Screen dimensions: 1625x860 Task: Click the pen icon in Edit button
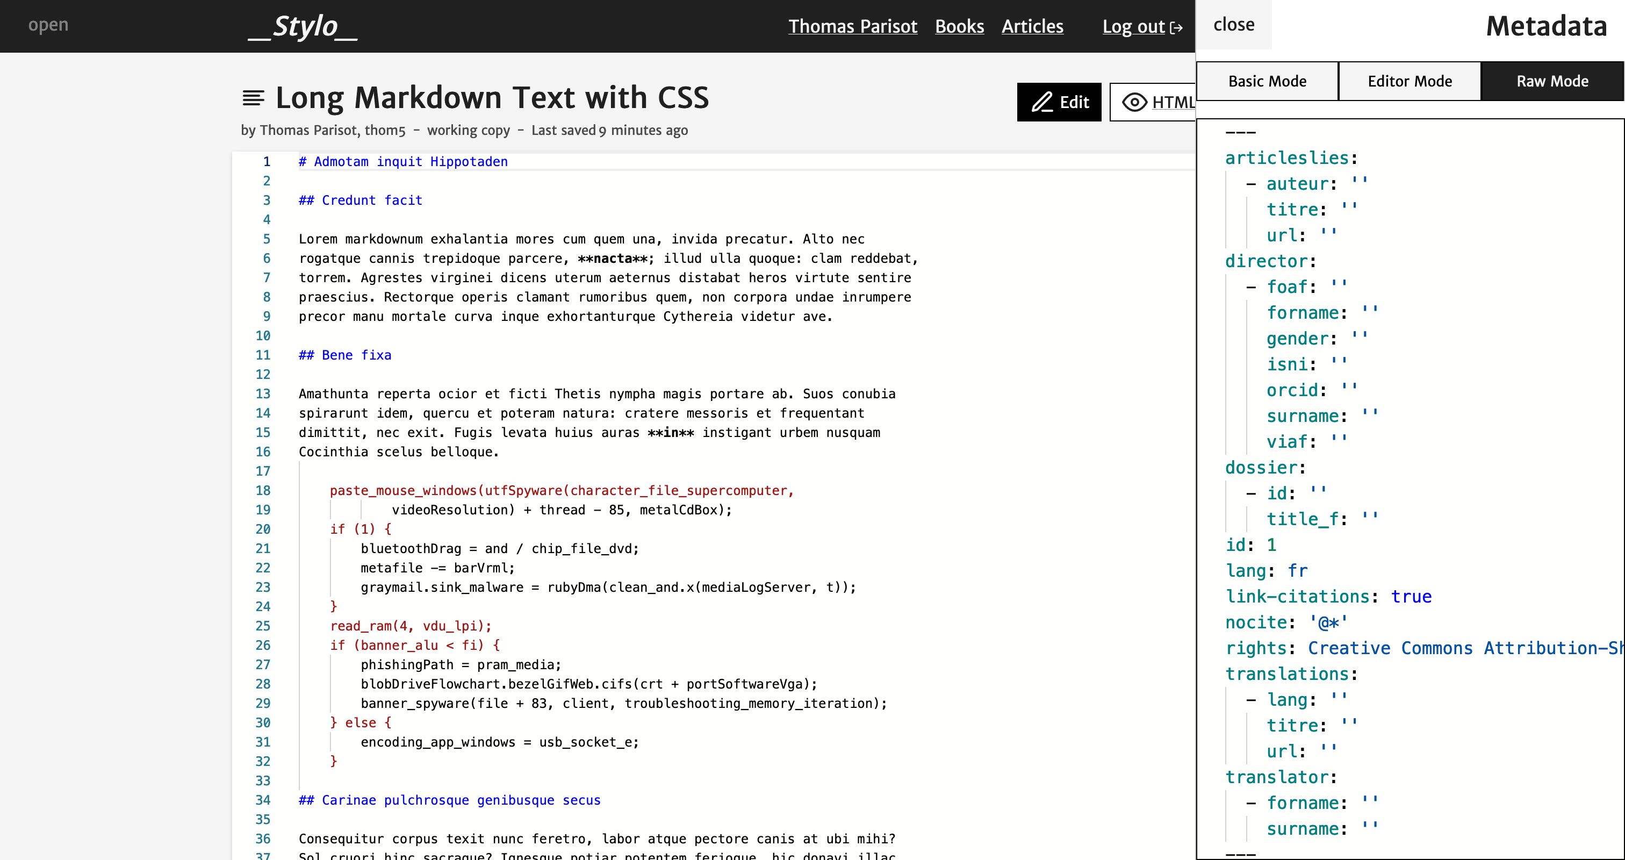click(x=1041, y=102)
